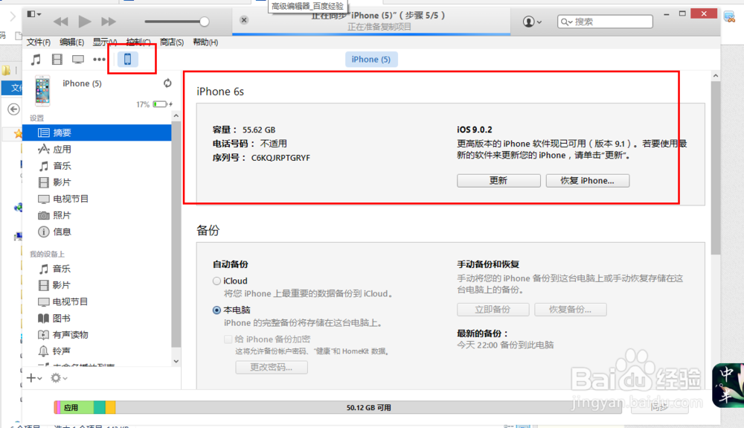The height and width of the screenshot is (428, 744).
Task: Click the iOS 9.0.2 version text
Action: tap(475, 130)
